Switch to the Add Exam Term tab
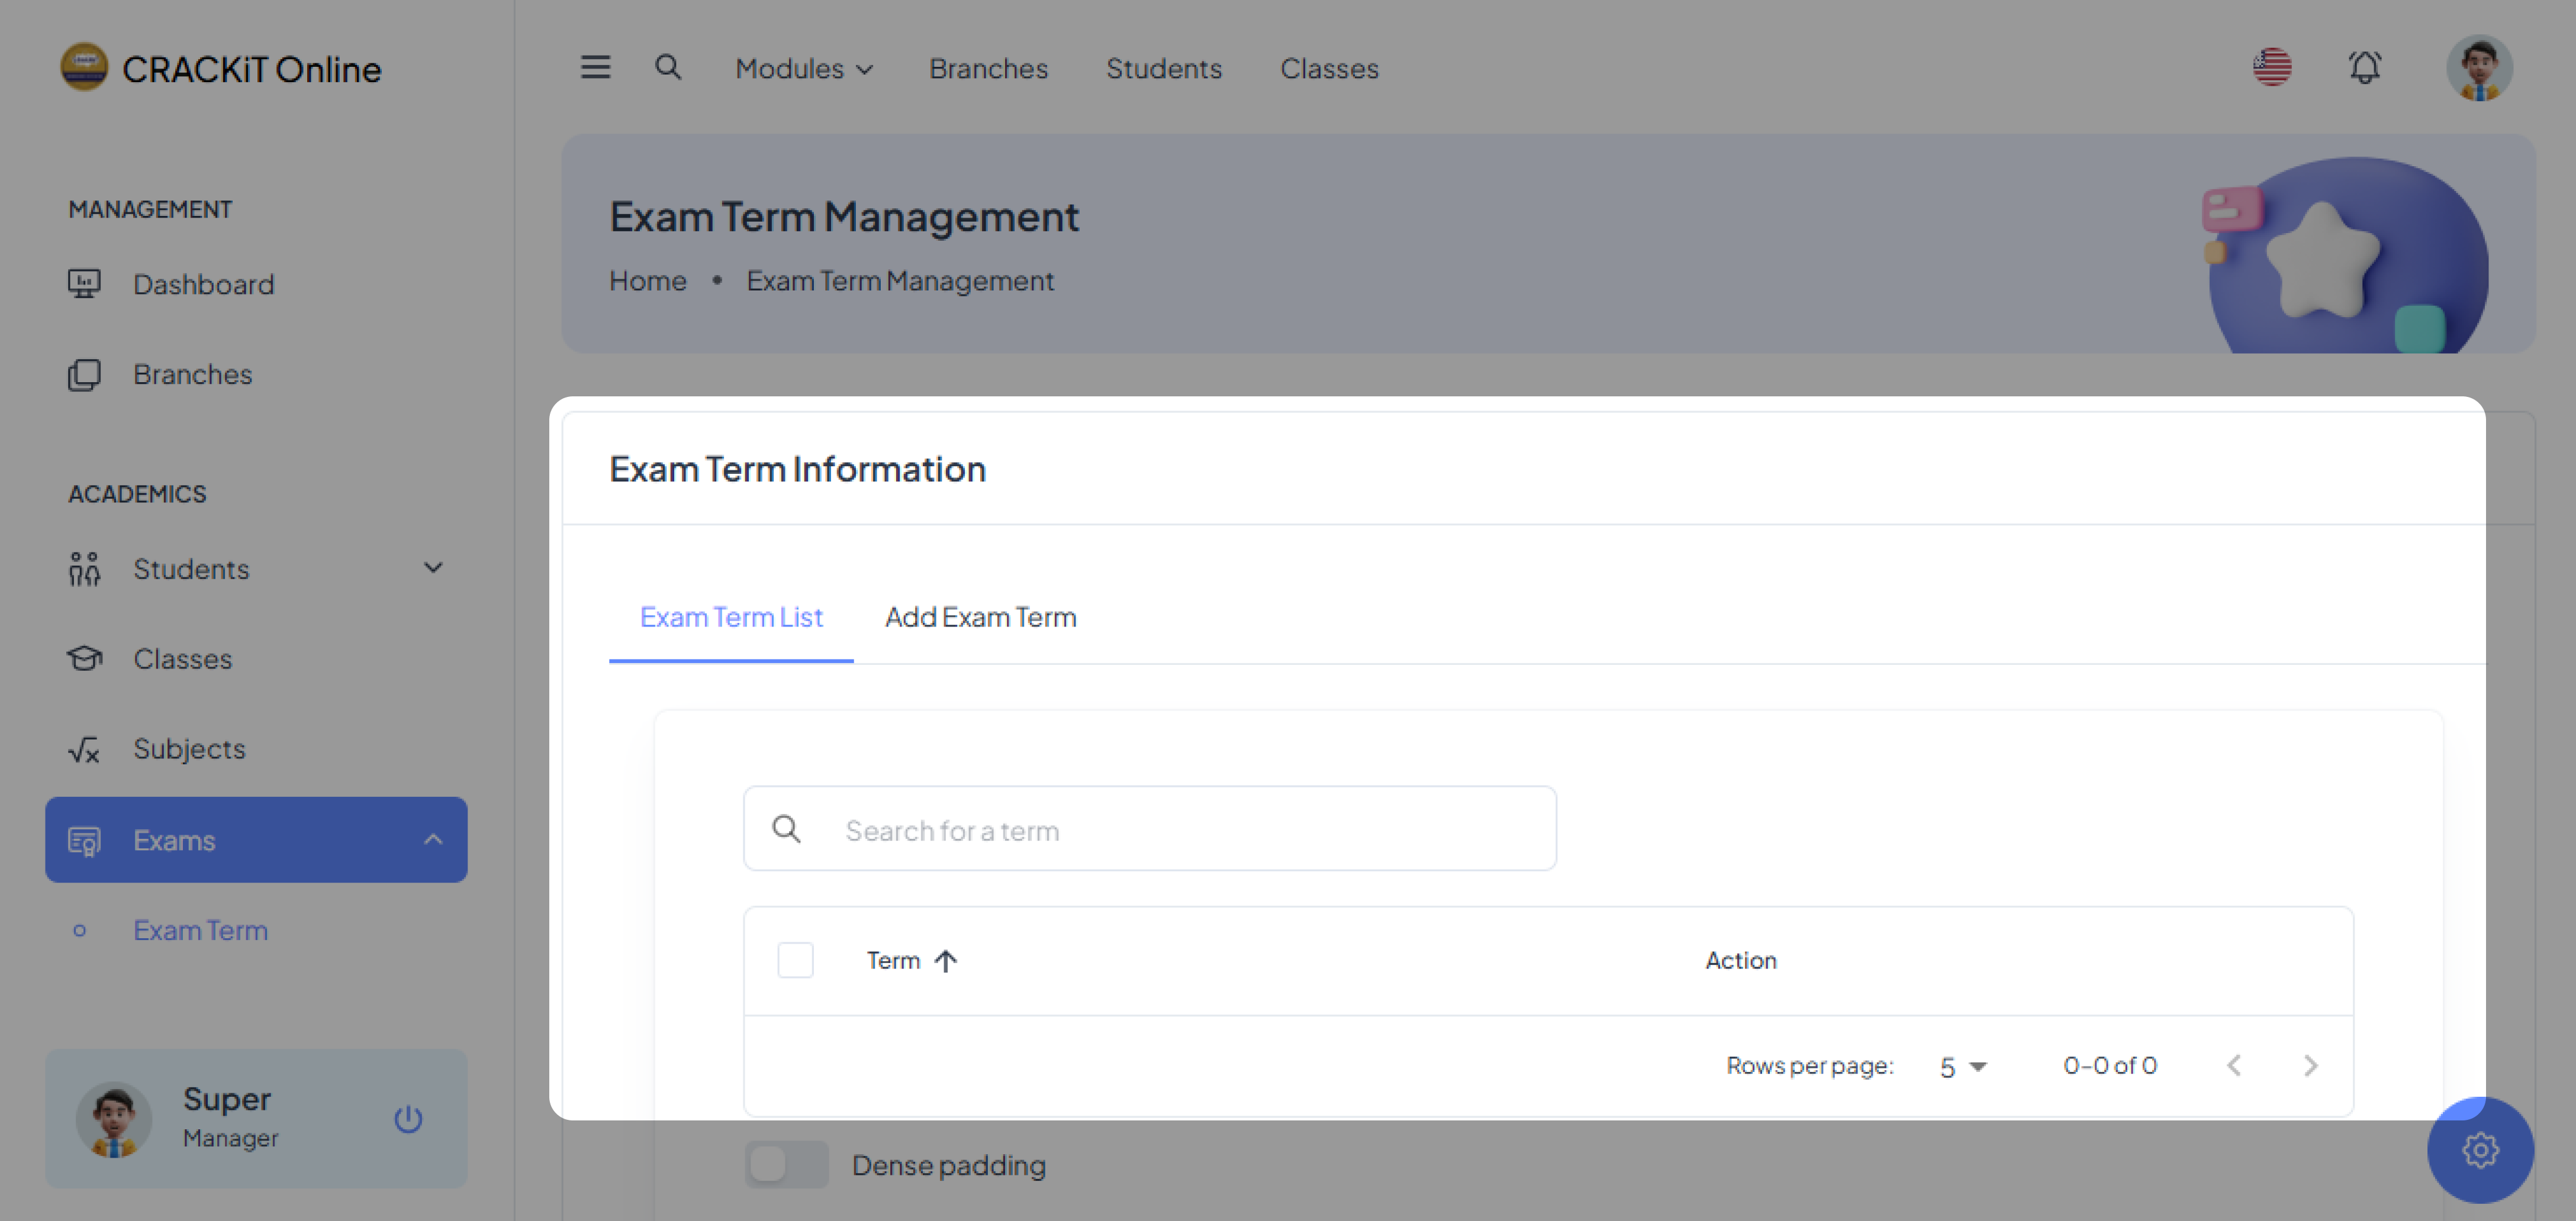The width and height of the screenshot is (2576, 1221). coord(980,618)
